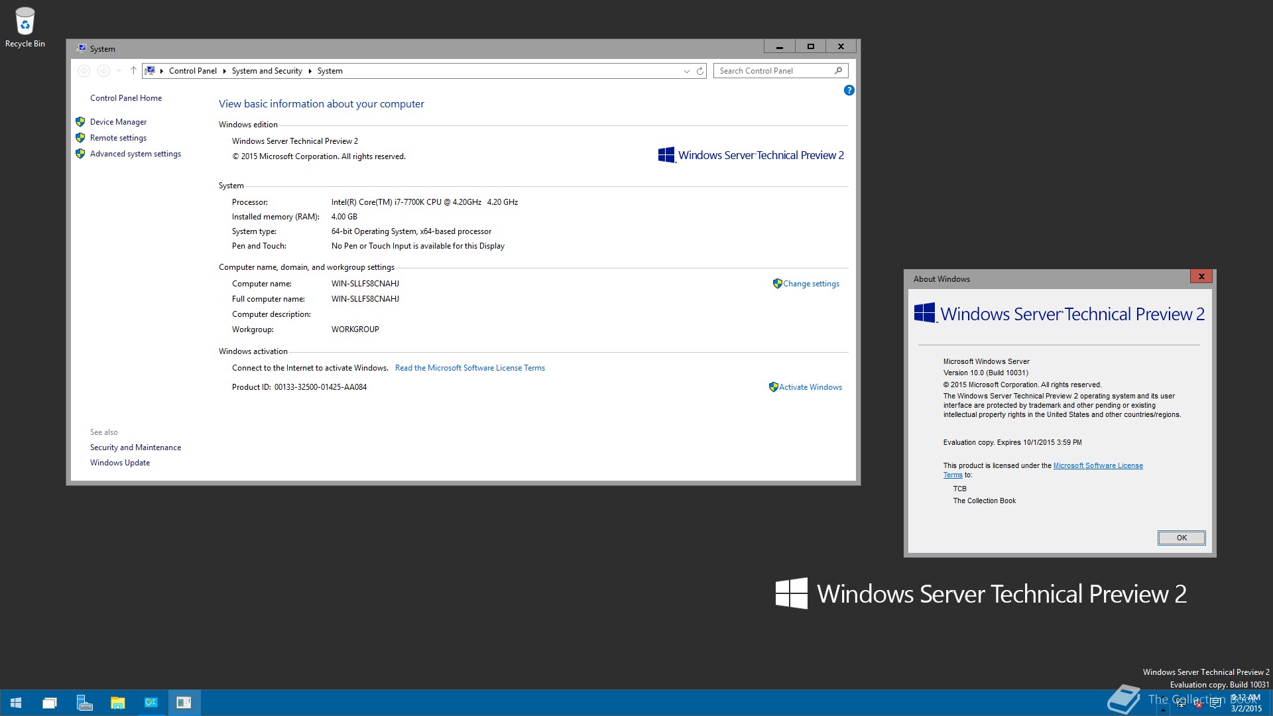Click the product ID 00133-32500-01425-AA084
The width and height of the screenshot is (1273, 716).
[x=320, y=387]
